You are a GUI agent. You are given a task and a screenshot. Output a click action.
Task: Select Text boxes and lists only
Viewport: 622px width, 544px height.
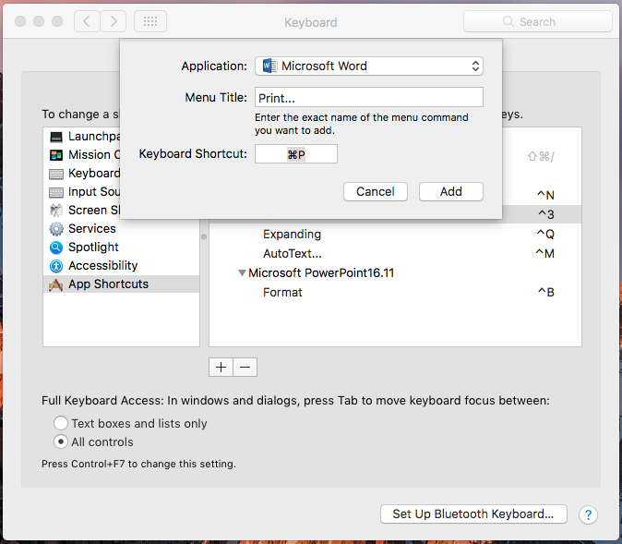coord(61,423)
